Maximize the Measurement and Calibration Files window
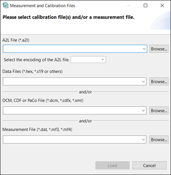The width and height of the screenshot is (171, 175). 145,5
